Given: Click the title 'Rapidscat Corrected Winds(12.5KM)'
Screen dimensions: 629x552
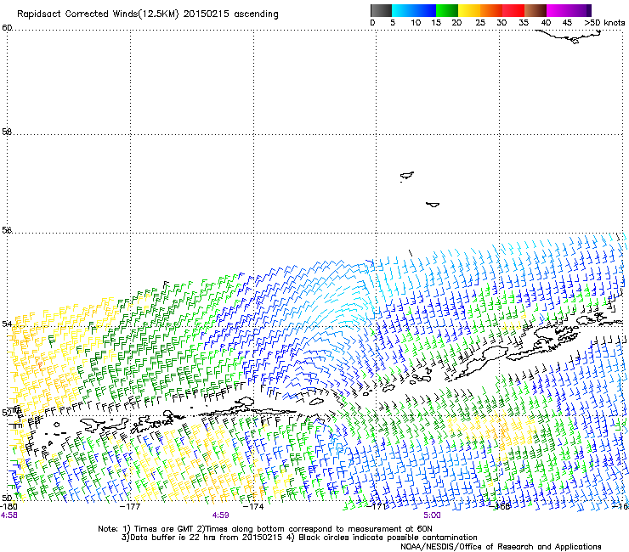Looking at the screenshot, I should [x=98, y=14].
